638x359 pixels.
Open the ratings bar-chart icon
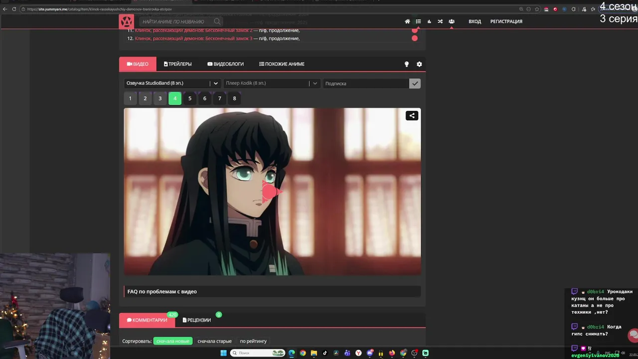429,21
